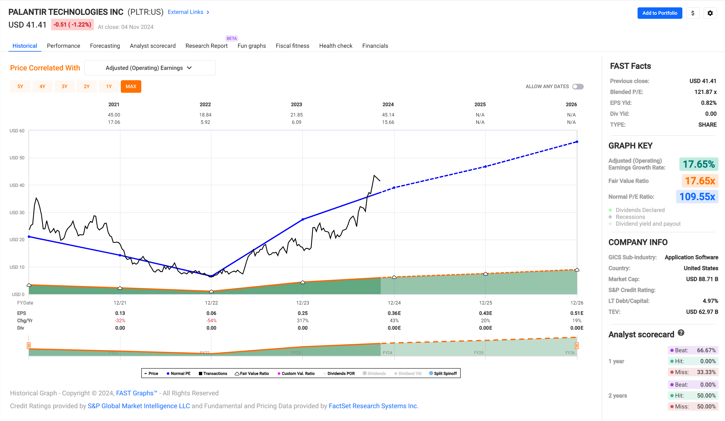Click the 2 years Hit 50.00% entry
This screenshot has height=421, width=725.
point(693,395)
